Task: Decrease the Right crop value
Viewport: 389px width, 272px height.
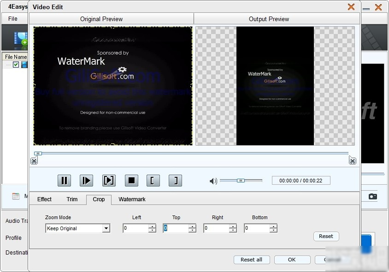Action: (x=232, y=231)
